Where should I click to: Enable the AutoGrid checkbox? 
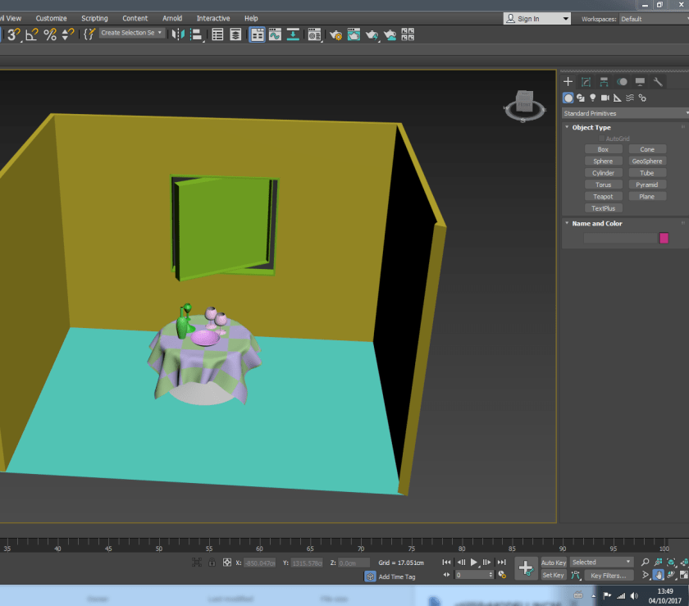[x=601, y=139]
